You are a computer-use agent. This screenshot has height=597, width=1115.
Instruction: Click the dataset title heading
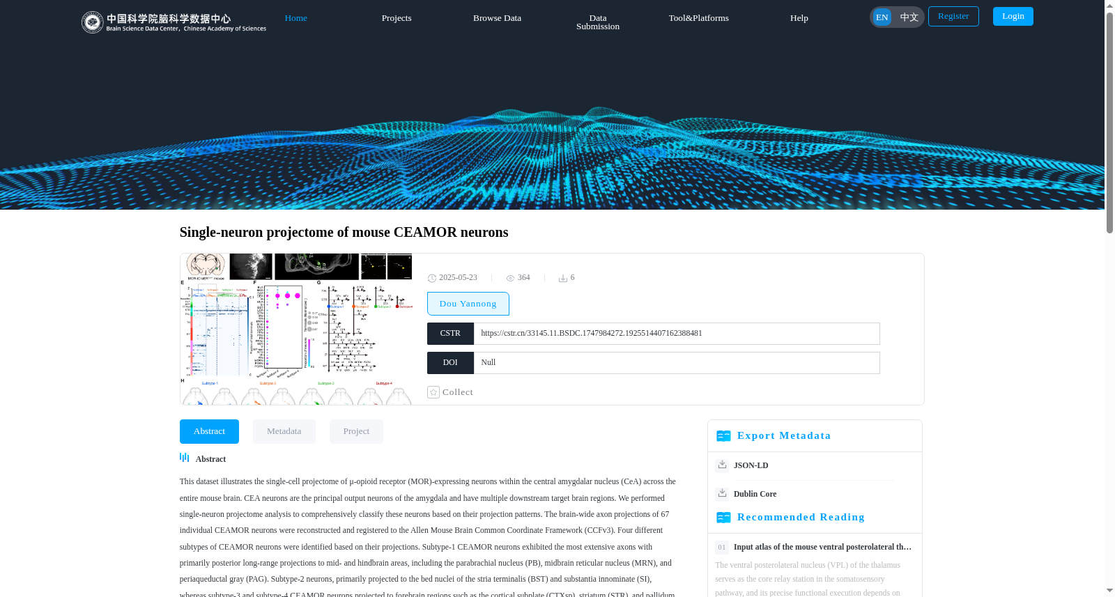tap(344, 232)
